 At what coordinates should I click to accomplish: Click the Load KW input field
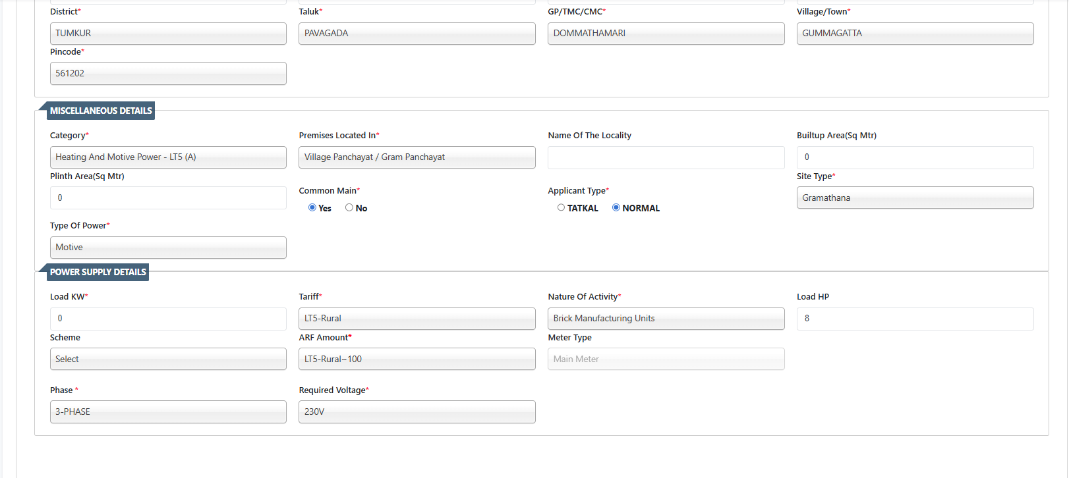coord(168,319)
